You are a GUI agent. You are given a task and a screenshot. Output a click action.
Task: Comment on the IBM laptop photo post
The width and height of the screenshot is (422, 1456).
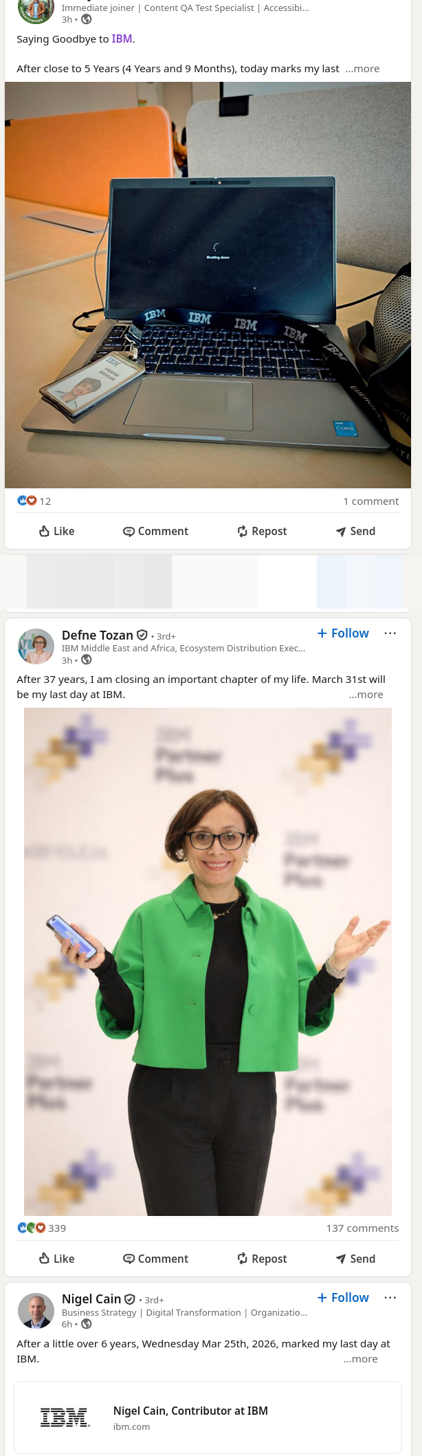pyautogui.click(x=155, y=531)
